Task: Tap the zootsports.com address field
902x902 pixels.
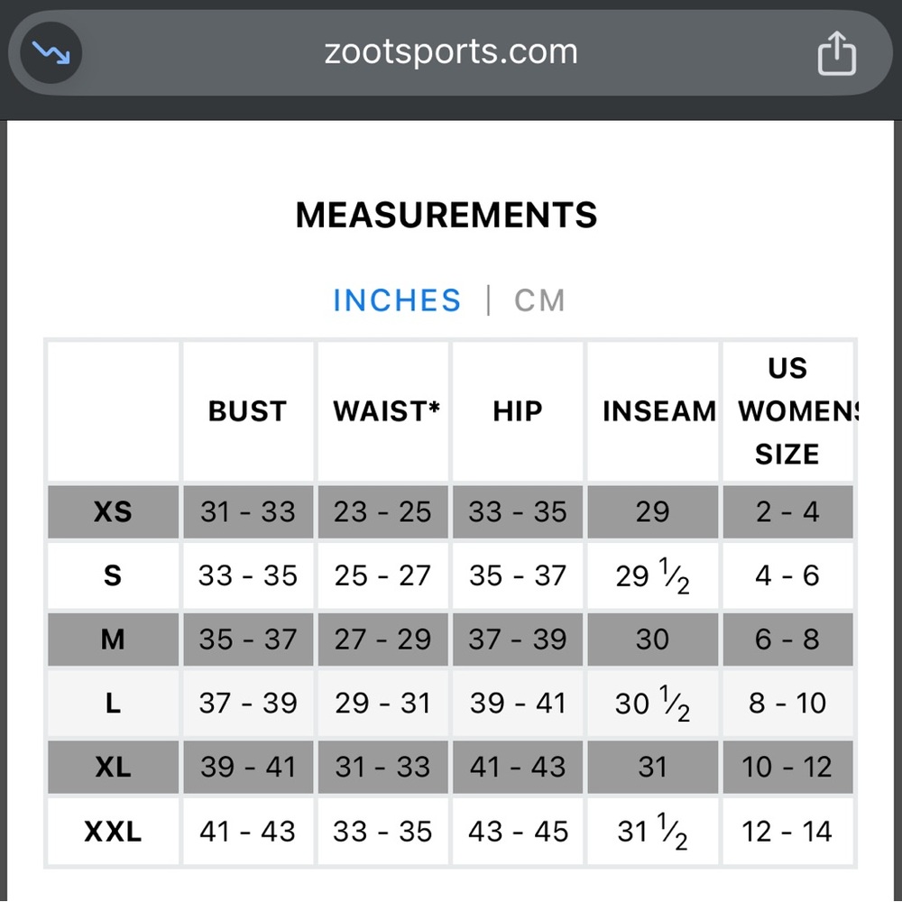Action: (x=450, y=52)
